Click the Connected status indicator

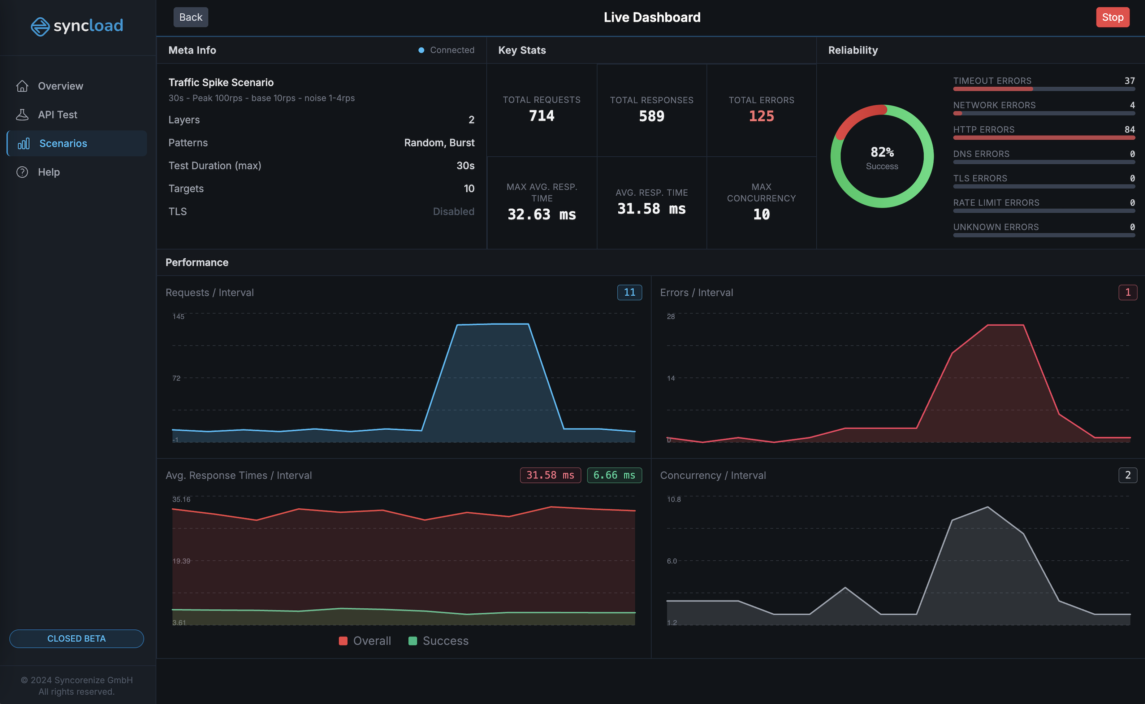click(446, 50)
